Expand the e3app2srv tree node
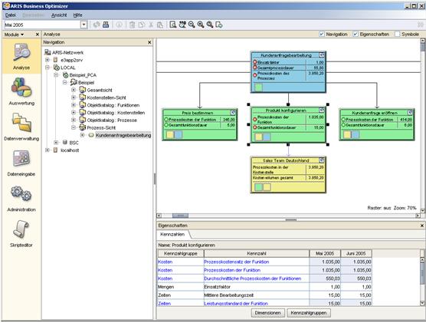This screenshot has width=426, height=323. tap(48, 60)
